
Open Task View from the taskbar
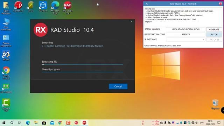[20, 123]
